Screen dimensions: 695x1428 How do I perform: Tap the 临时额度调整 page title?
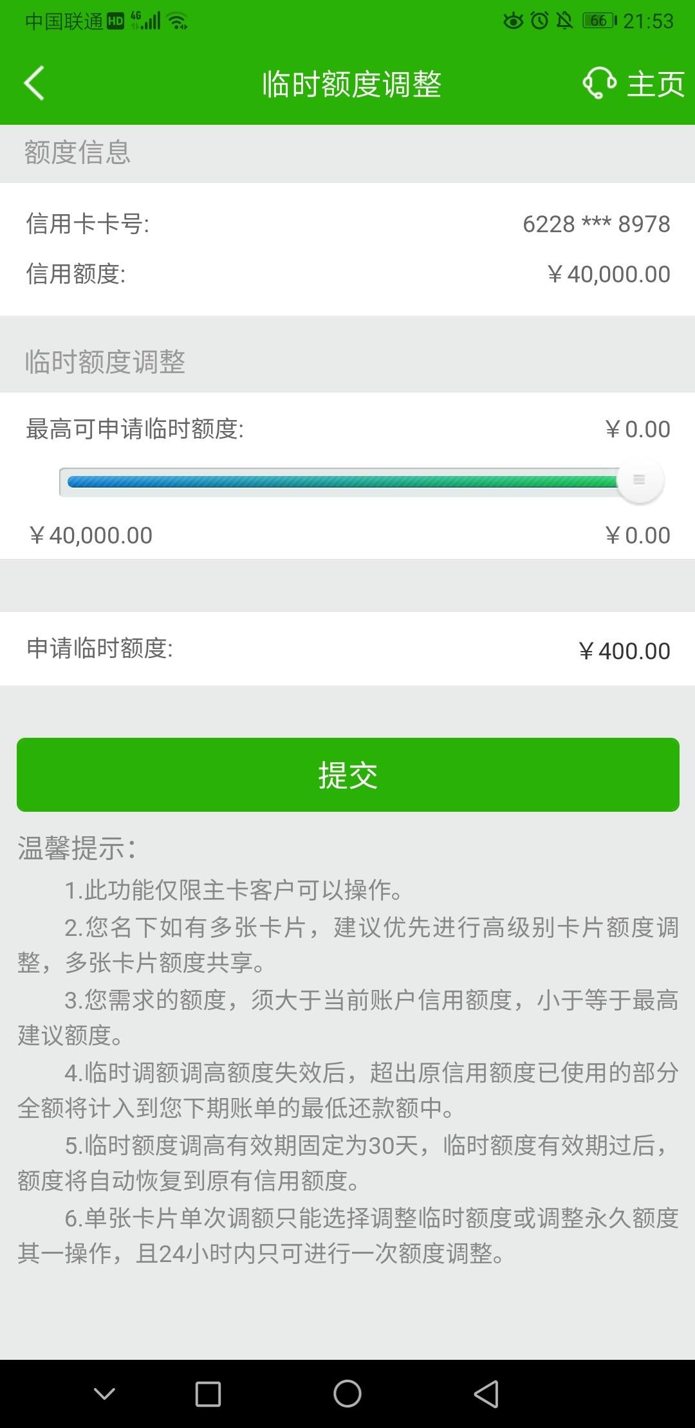pyautogui.click(x=351, y=84)
